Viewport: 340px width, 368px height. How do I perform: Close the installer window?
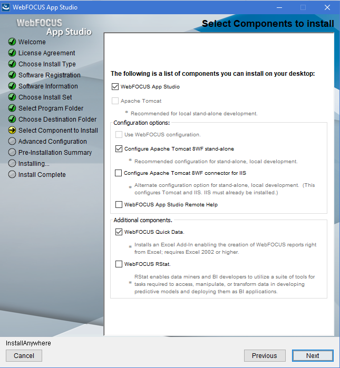[327, 7]
